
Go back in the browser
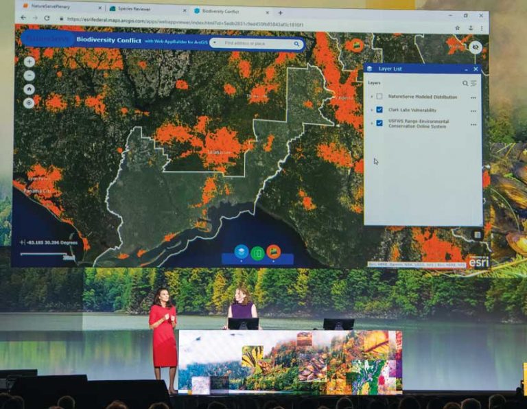[x=23, y=18]
